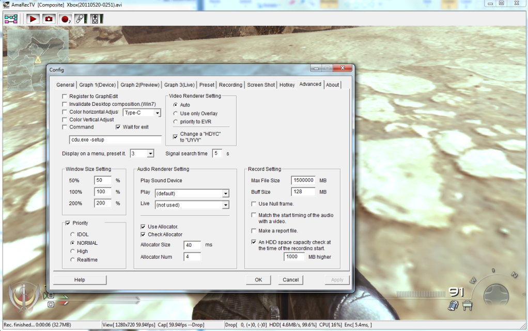This screenshot has height=331, width=528.
Task: Edit the Buff Size field
Action: coord(303,192)
